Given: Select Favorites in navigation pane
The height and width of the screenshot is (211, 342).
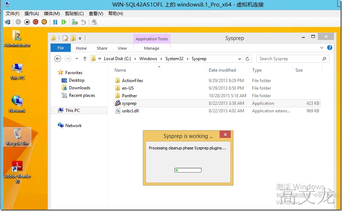Looking at the screenshot, I should pyautogui.click(x=74, y=72).
